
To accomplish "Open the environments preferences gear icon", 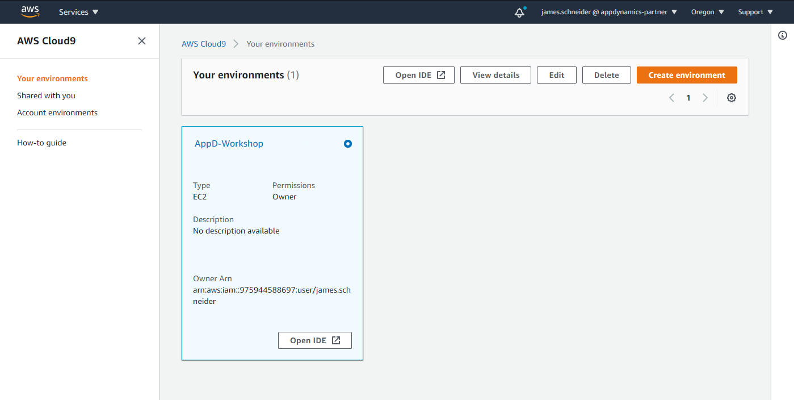I will point(732,98).
